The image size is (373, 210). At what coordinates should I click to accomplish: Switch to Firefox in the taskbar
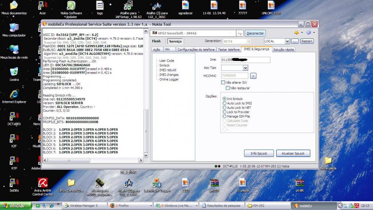pyautogui.click(x=130, y=206)
